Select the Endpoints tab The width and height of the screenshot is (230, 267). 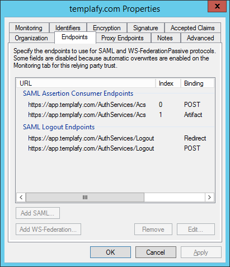74,37
